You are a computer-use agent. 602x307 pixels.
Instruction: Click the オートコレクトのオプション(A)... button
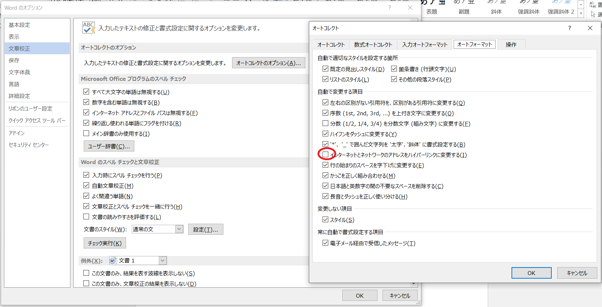[268, 63]
